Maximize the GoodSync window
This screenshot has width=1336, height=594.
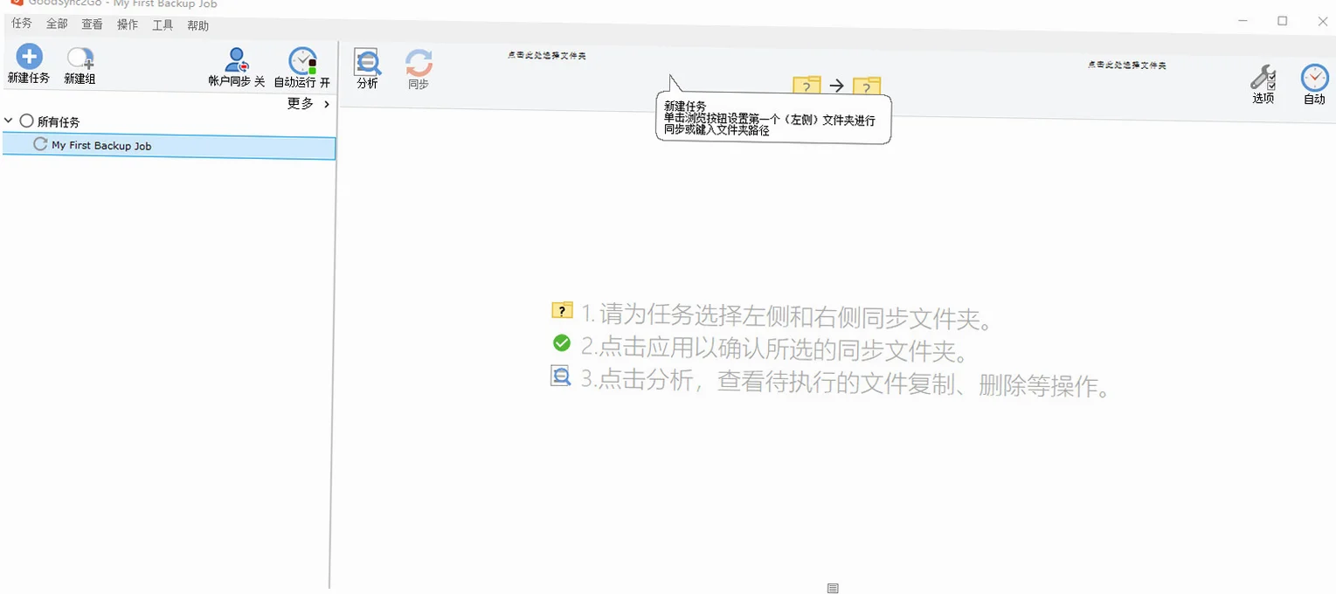click(1283, 21)
